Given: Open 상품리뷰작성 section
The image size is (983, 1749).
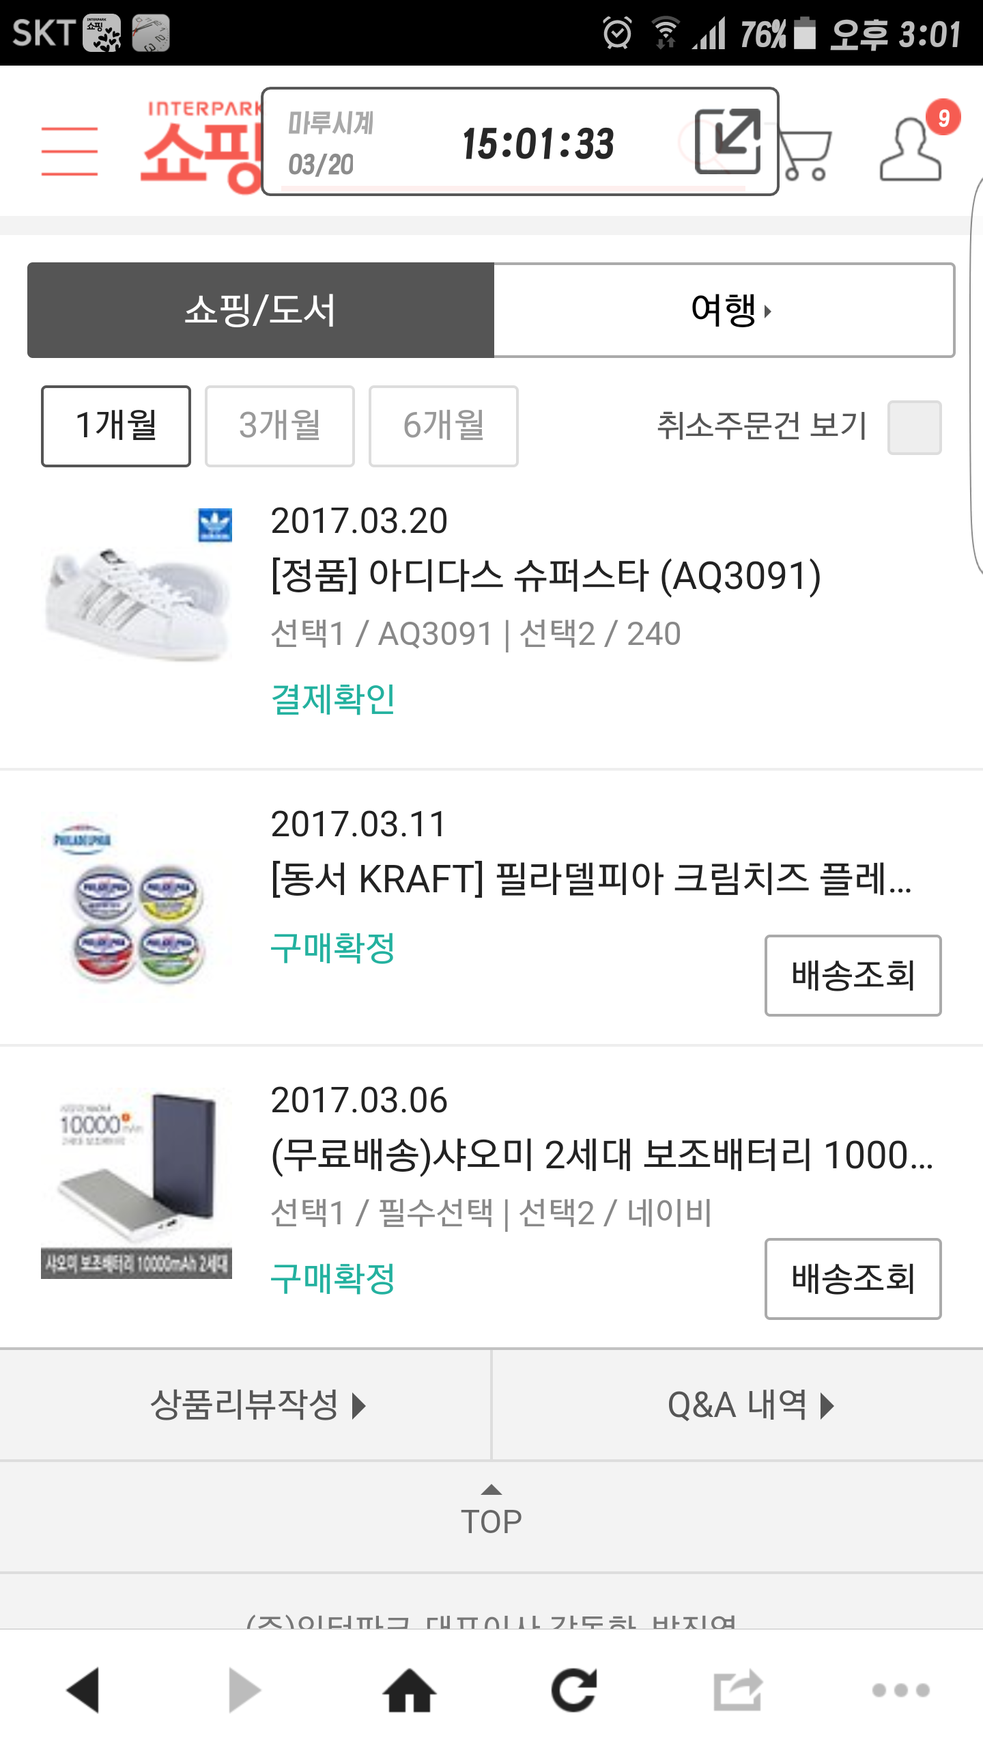Looking at the screenshot, I should [246, 1405].
